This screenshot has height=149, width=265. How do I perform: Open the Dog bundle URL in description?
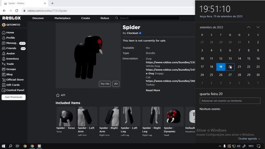point(171,62)
